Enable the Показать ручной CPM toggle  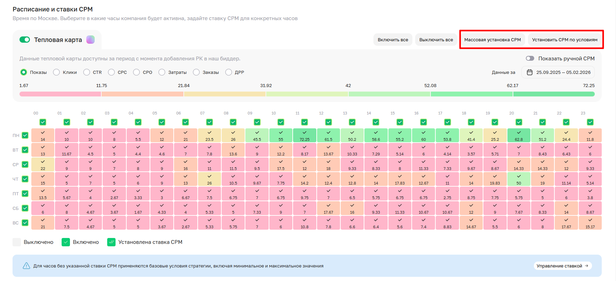pos(530,58)
